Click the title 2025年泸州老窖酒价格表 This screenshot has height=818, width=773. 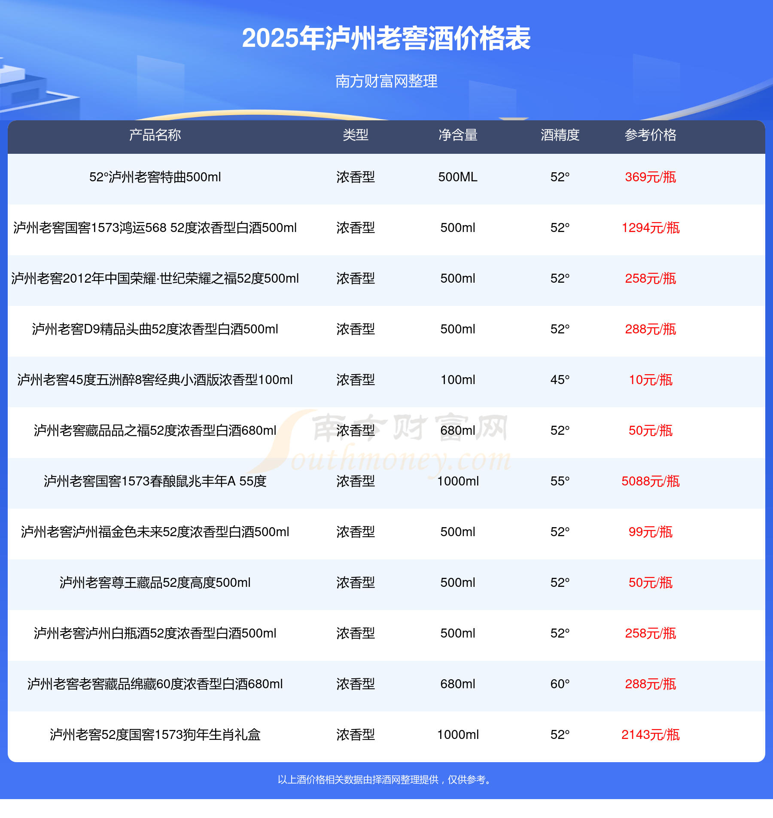point(386,39)
